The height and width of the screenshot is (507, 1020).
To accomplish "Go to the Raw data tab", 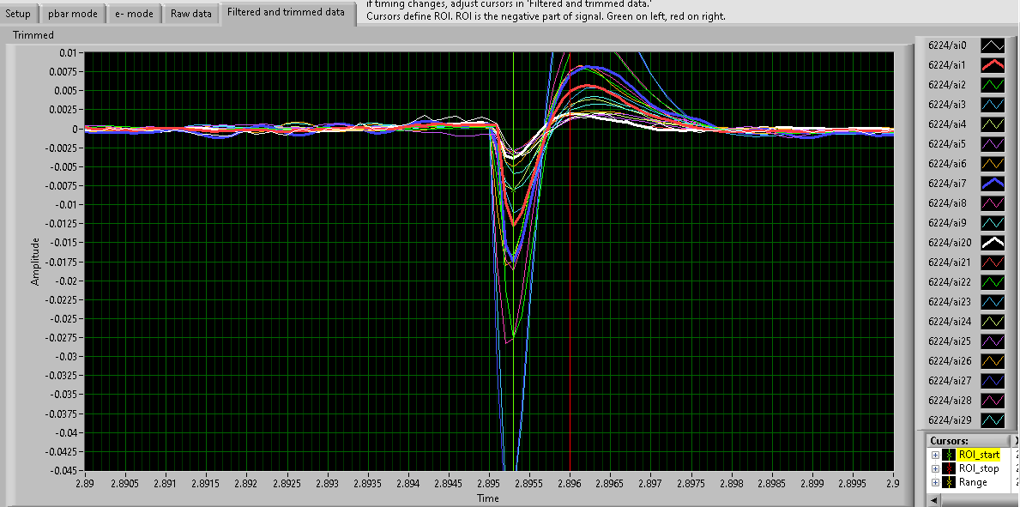I will coord(190,13).
